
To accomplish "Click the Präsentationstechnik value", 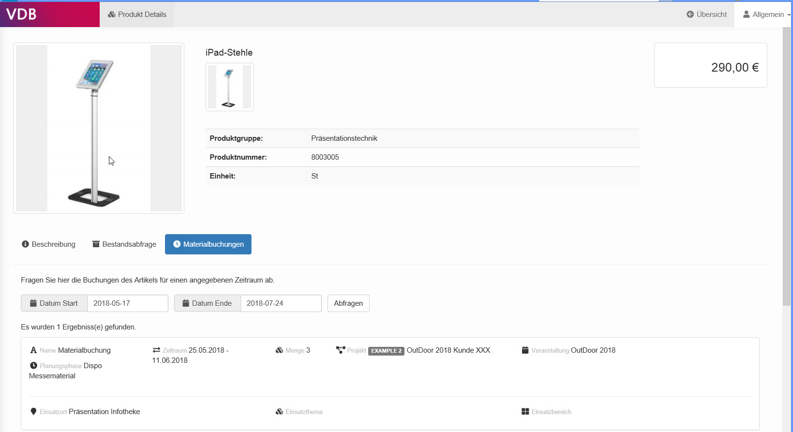I will (344, 138).
